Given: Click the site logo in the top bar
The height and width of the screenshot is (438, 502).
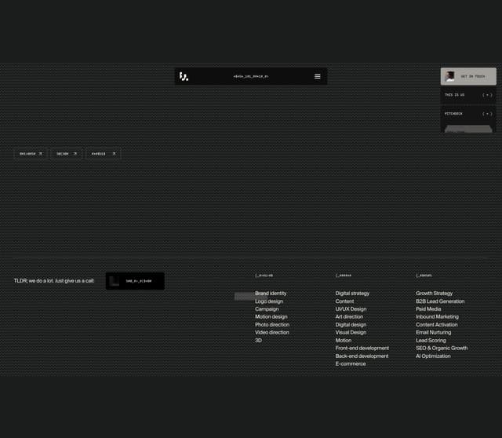Looking at the screenshot, I should pos(184,76).
